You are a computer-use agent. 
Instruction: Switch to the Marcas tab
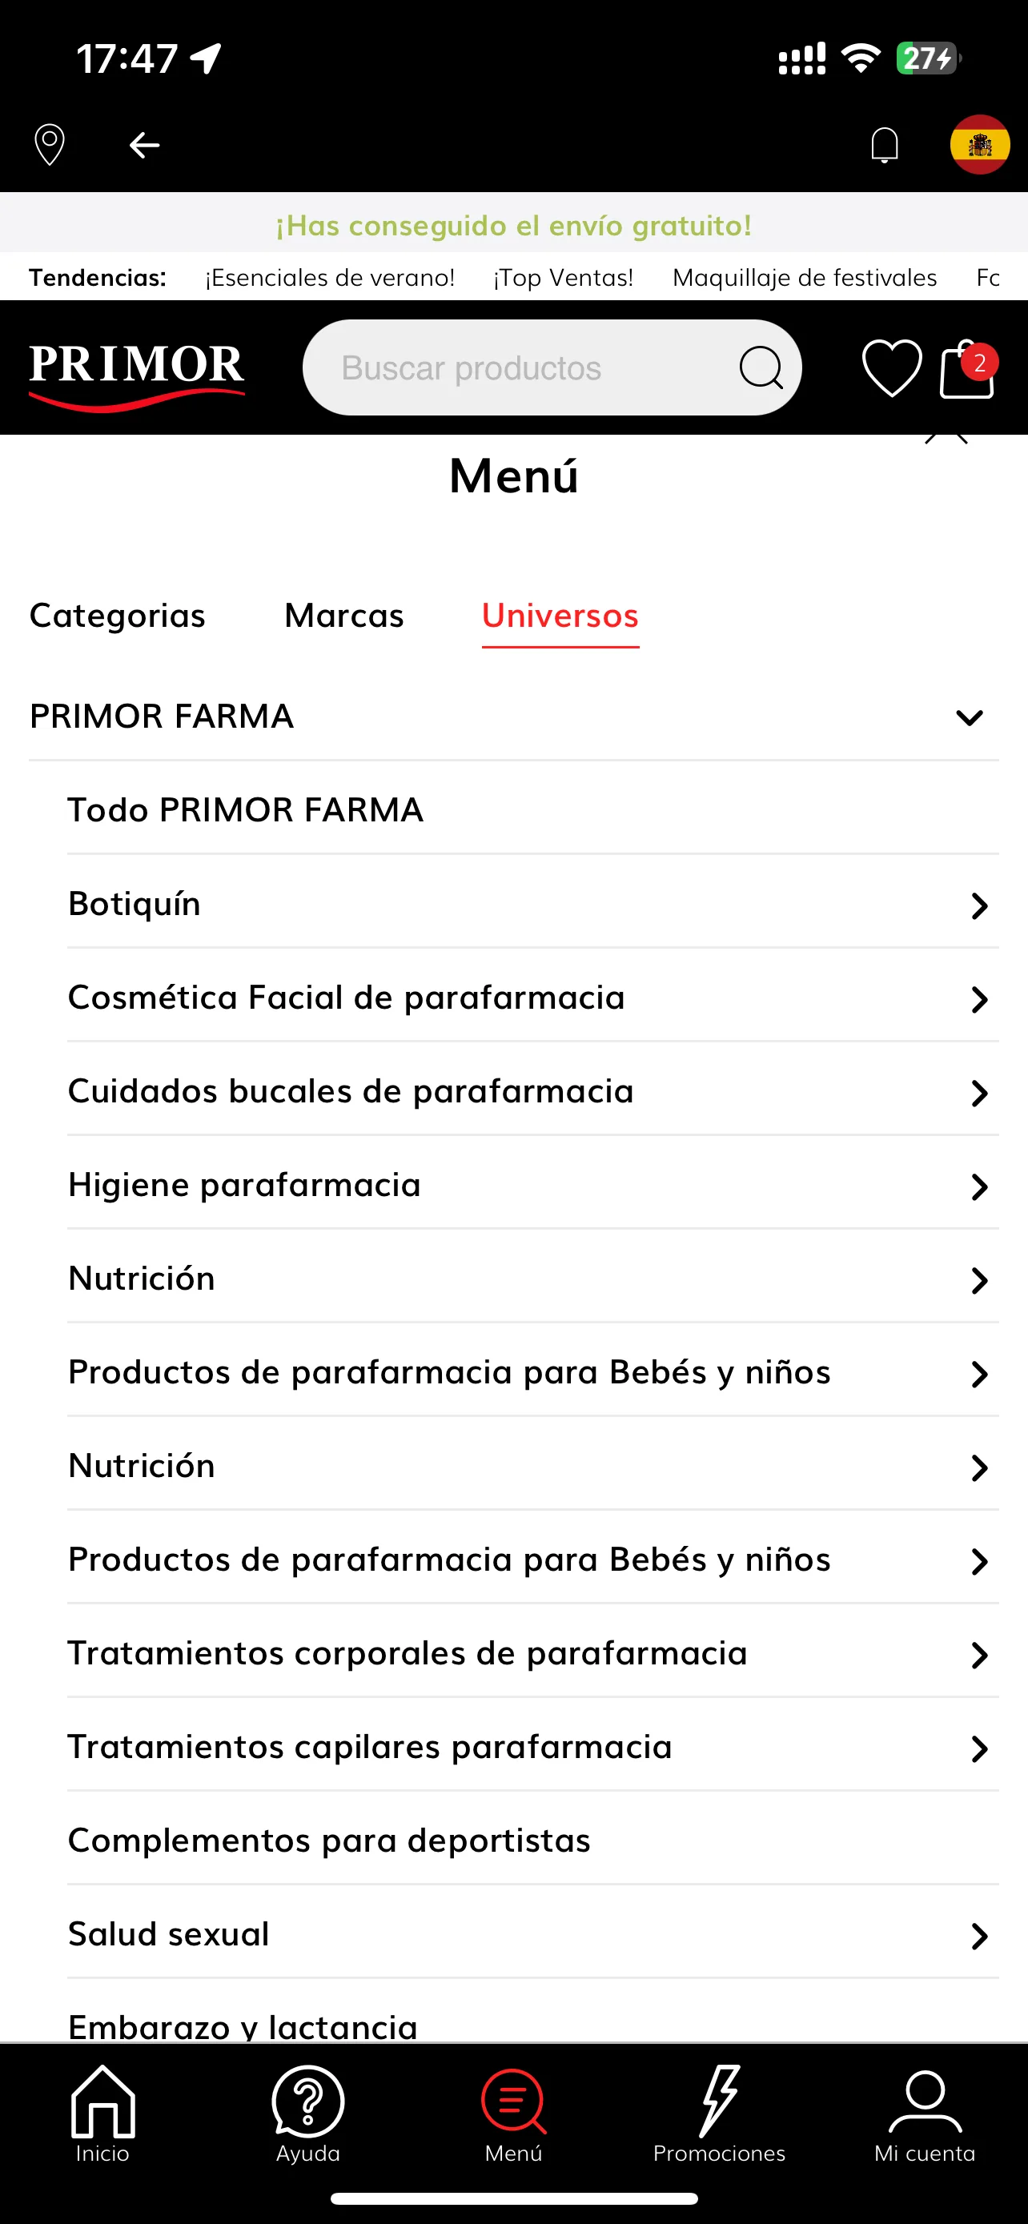coord(344,616)
